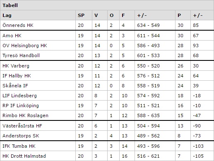Screen dimensions: 214x161
Task: Open Skånela IF team entry
Action: (15, 86)
